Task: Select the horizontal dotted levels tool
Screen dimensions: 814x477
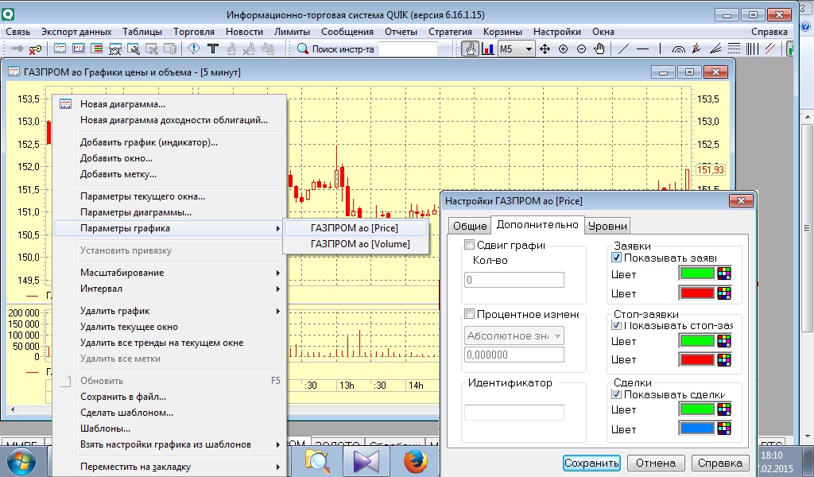Action: pos(734,48)
